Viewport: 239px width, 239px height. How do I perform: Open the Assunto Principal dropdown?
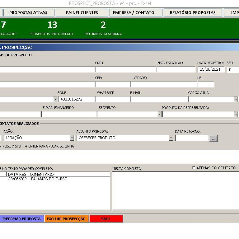point(171,138)
